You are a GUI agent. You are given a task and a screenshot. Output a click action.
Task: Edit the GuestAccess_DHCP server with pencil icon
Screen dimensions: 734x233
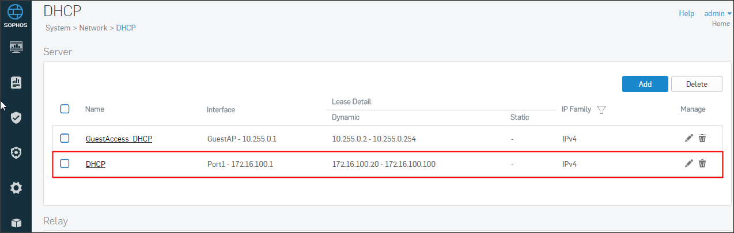688,138
